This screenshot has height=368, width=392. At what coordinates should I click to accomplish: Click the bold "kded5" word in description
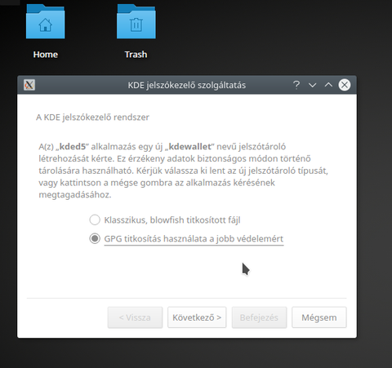(x=73, y=147)
